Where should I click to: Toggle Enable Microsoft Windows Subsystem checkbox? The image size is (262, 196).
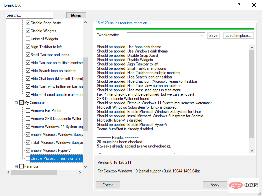[28, 135]
